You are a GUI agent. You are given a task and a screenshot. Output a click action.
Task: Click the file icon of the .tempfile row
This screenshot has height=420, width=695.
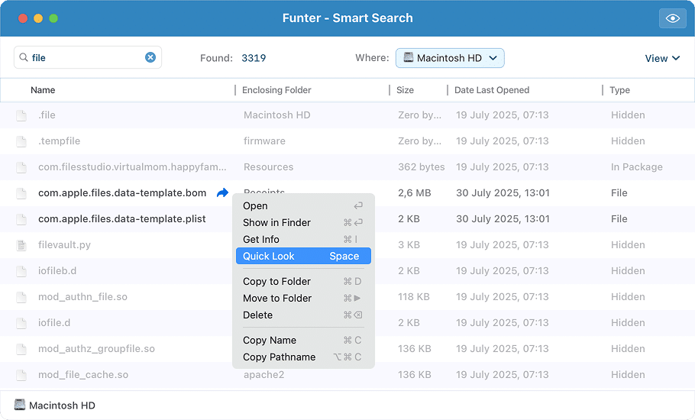click(21, 141)
